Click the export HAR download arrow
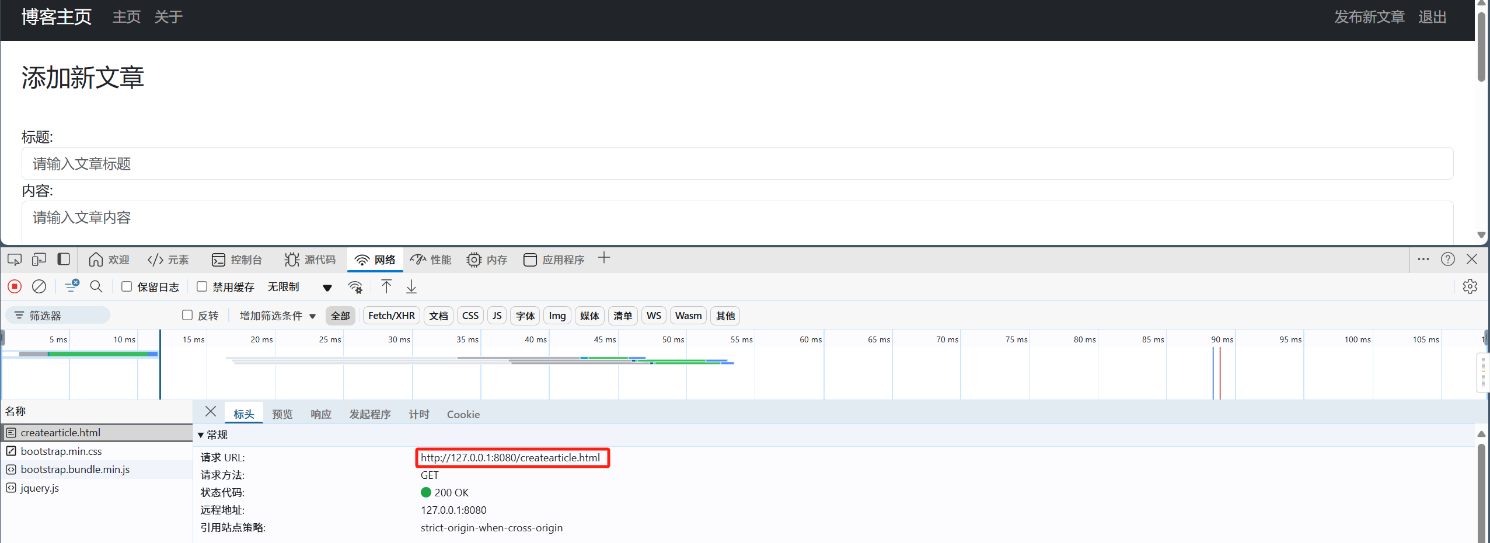Viewport: 1490px width, 543px height. (x=411, y=286)
